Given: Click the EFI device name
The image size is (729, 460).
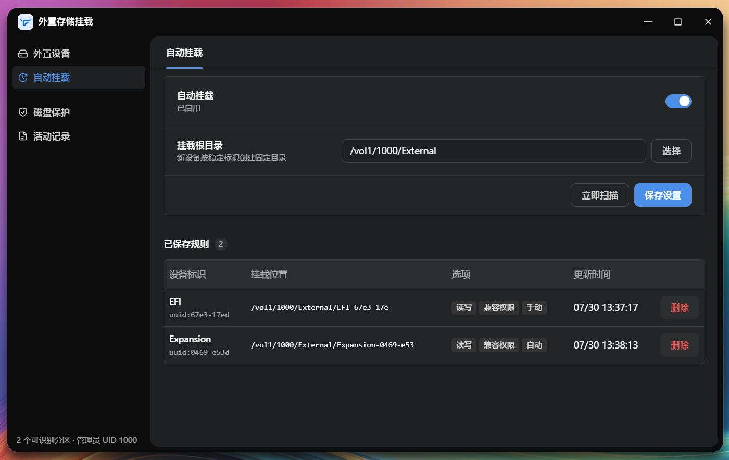Looking at the screenshot, I should (175, 302).
